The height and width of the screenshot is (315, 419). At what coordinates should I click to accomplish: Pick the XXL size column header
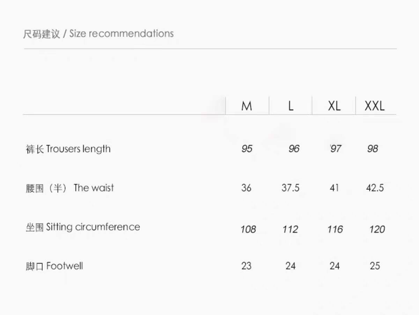(x=375, y=106)
